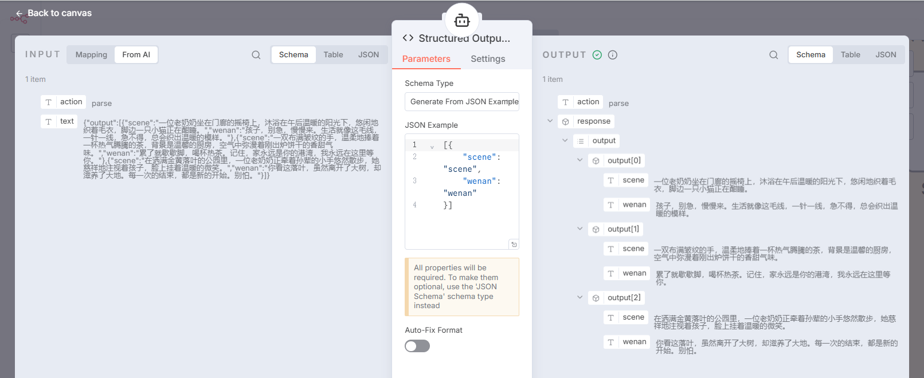
Task: Collapse the output[2] item
Action: (580, 298)
